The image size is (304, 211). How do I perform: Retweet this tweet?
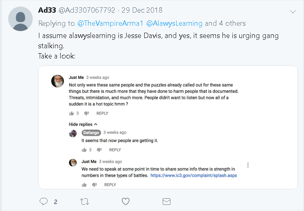84,201
